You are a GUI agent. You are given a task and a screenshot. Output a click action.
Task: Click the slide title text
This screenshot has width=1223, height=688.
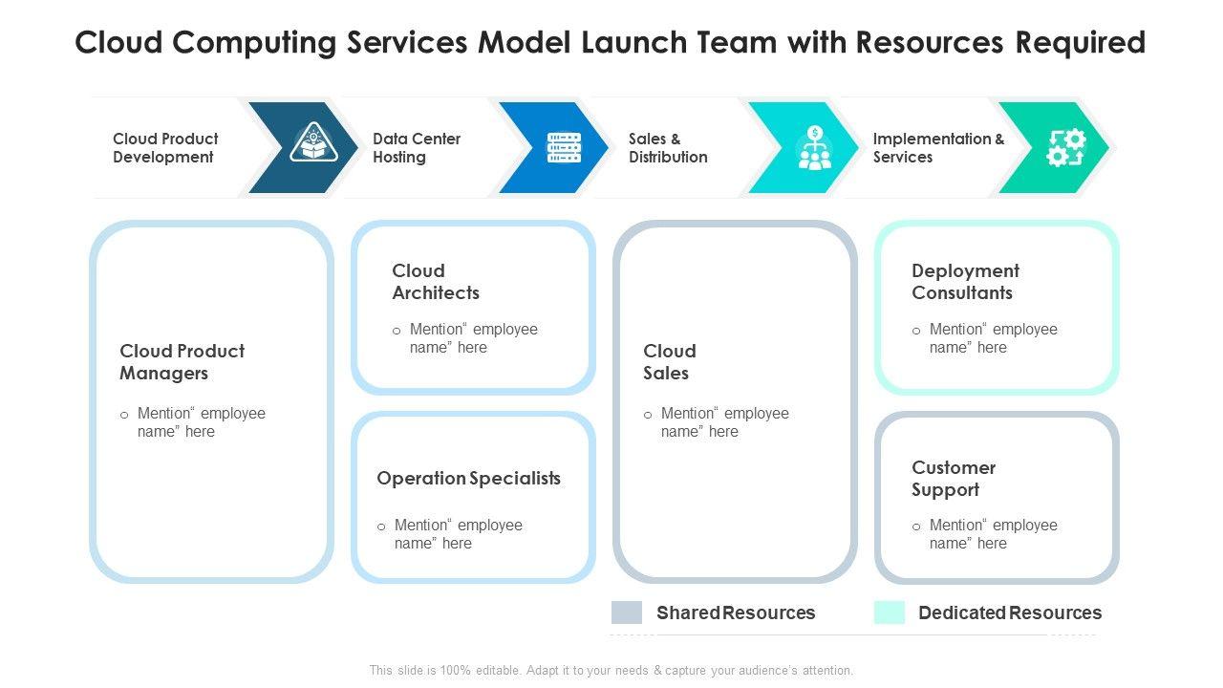click(610, 43)
